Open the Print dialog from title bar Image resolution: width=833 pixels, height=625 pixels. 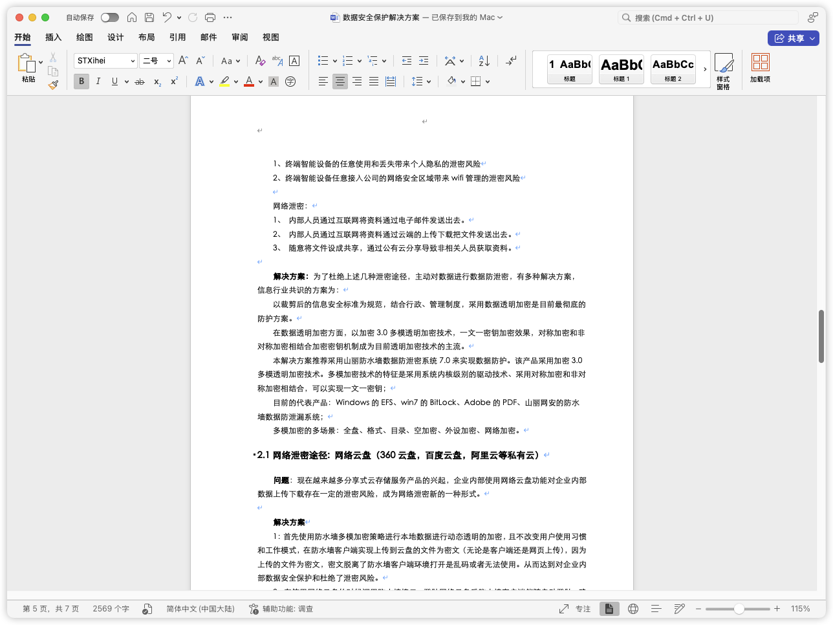point(210,17)
